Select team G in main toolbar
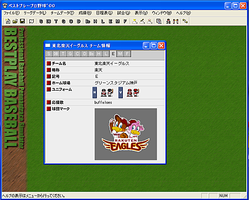 (64, 22)
